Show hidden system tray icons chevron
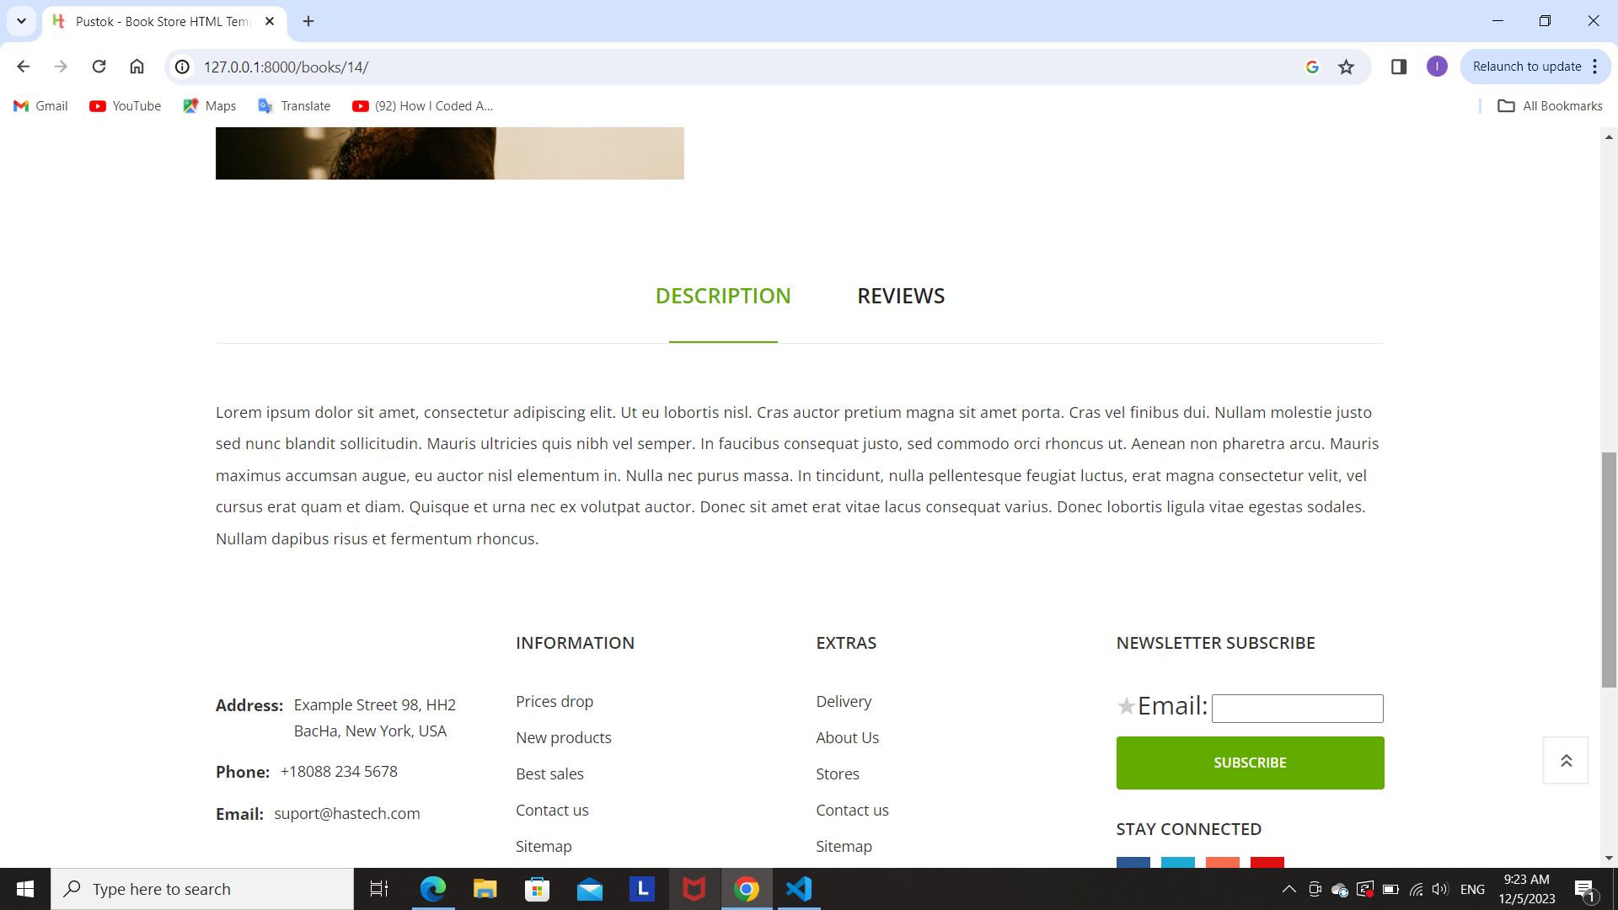The image size is (1618, 910). [x=1289, y=889]
